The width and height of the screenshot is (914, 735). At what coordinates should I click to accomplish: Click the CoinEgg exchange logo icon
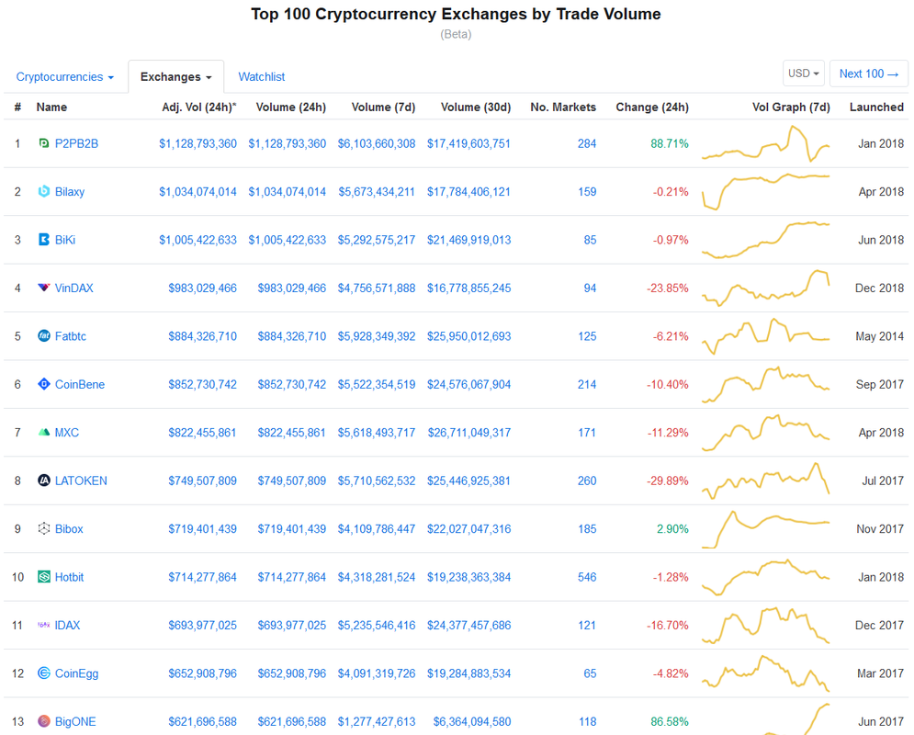click(44, 673)
